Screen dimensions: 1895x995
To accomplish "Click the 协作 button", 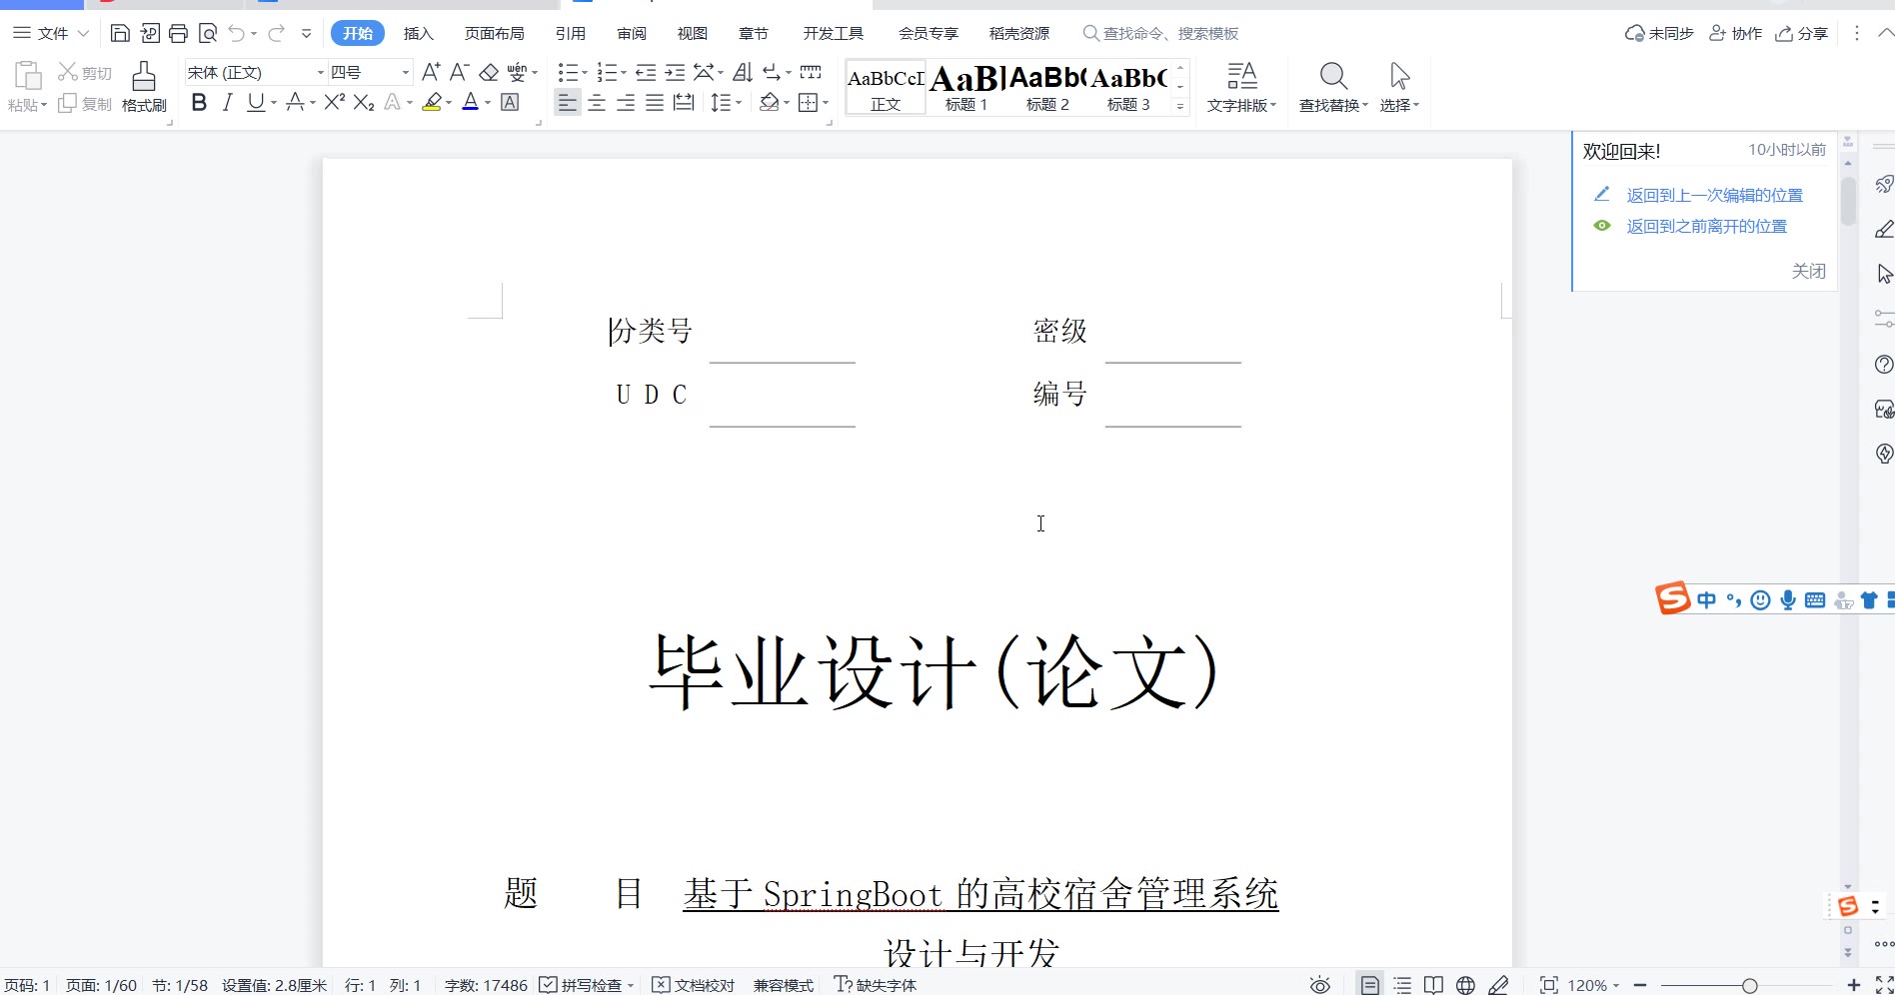I will pos(1736,34).
